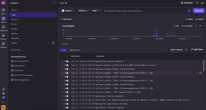Click the Agents beta badge icon
The image size is (206, 110).
(x=53, y=43)
